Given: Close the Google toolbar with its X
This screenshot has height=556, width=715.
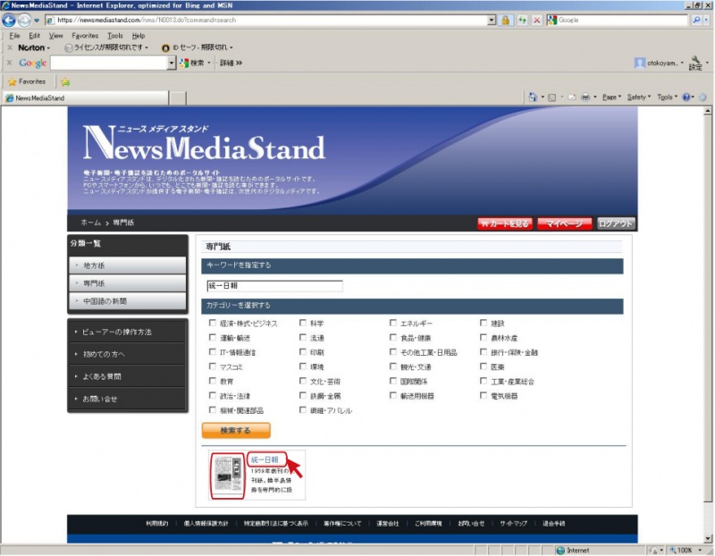Looking at the screenshot, I should click(10, 63).
